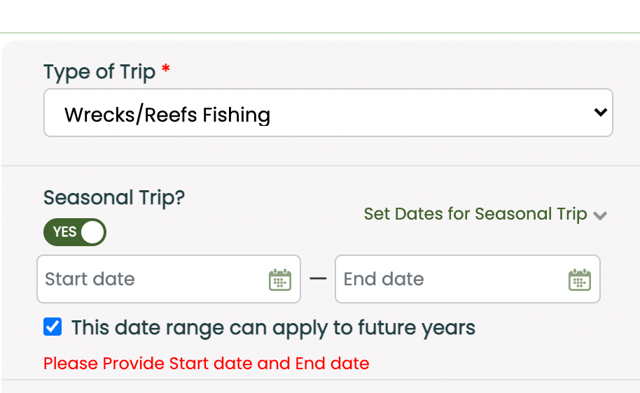The image size is (640, 393).
Task: Click the chevron beside Set Dates for Seasonal Trip
Action: [x=599, y=215]
